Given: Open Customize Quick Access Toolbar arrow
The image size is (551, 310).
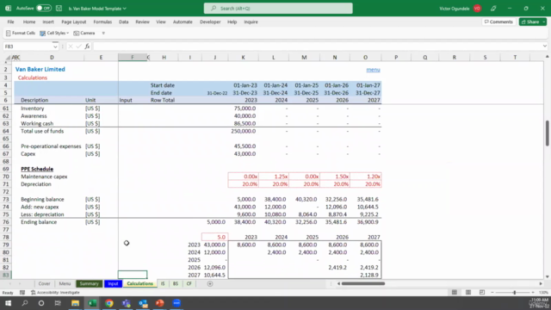Looking at the screenshot, I should [103, 33].
